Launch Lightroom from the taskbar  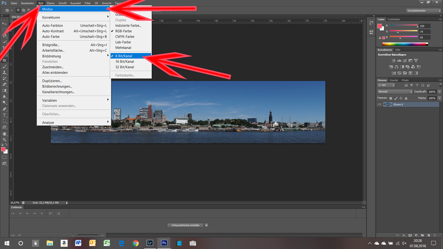pyautogui.click(x=150, y=243)
